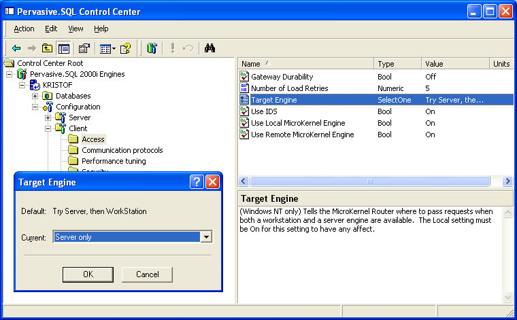
Task: Sort by the Value column header
Action: coord(455,64)
